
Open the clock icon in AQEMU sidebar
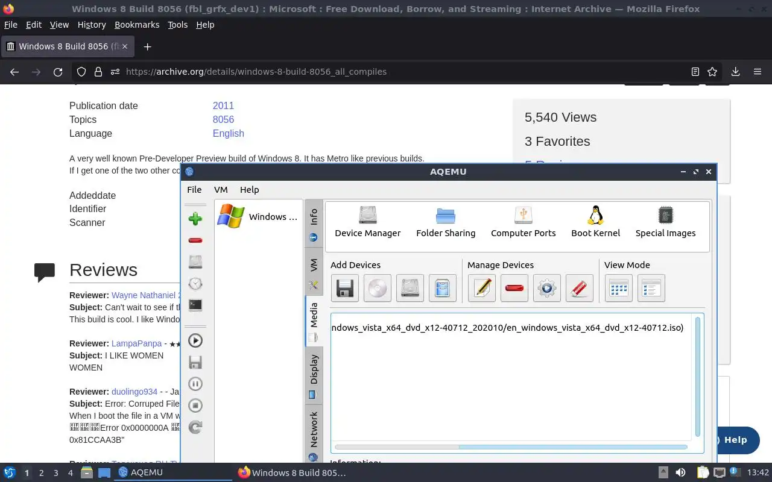coord(195,284)
